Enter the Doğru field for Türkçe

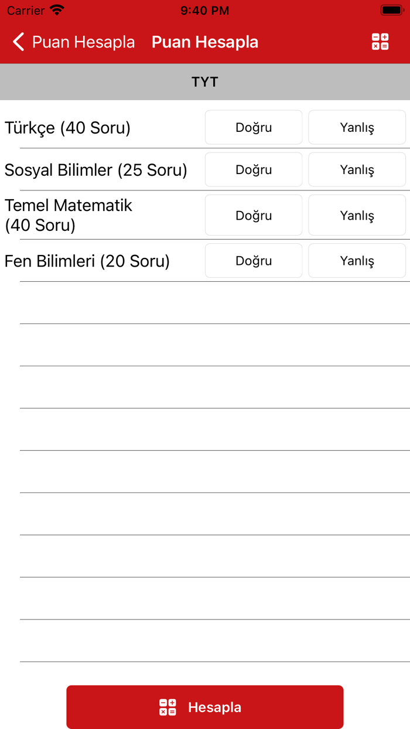[x=253, y=127]
